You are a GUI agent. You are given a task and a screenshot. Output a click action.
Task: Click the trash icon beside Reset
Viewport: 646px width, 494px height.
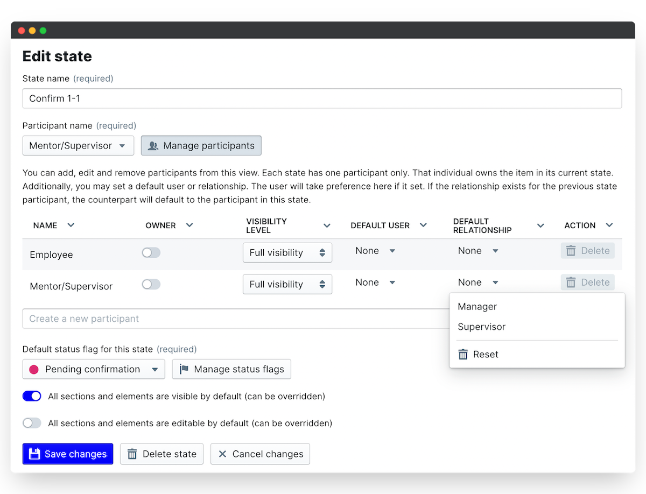tap(463, 354)
